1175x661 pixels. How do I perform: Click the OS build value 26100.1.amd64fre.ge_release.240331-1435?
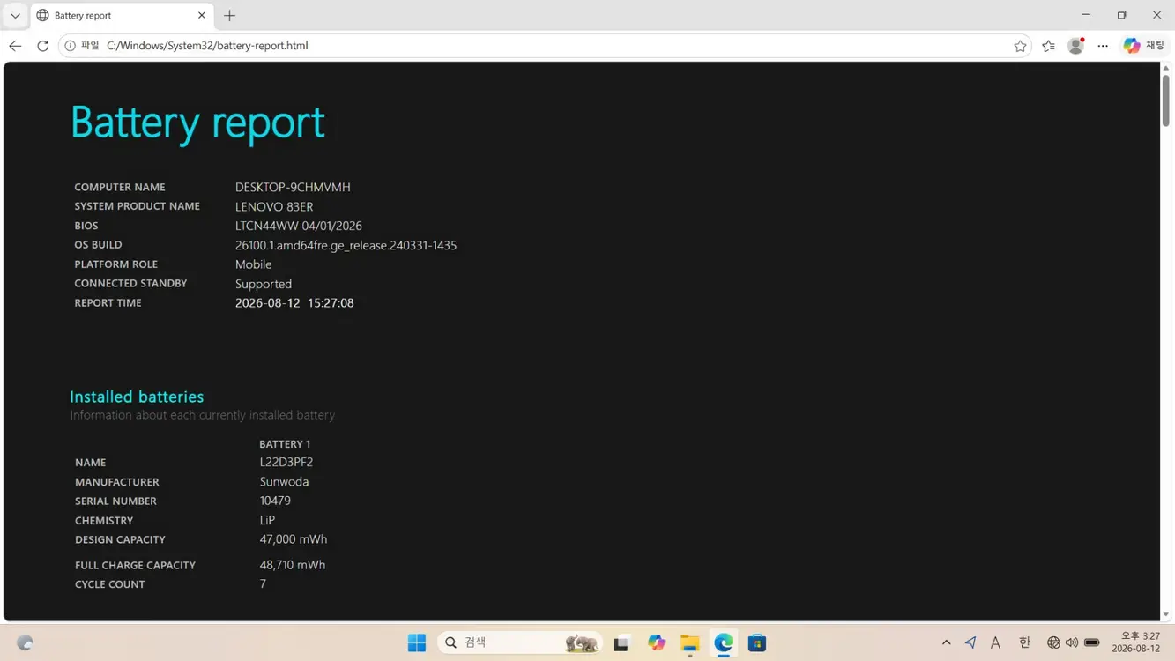[x=346, y=245]
